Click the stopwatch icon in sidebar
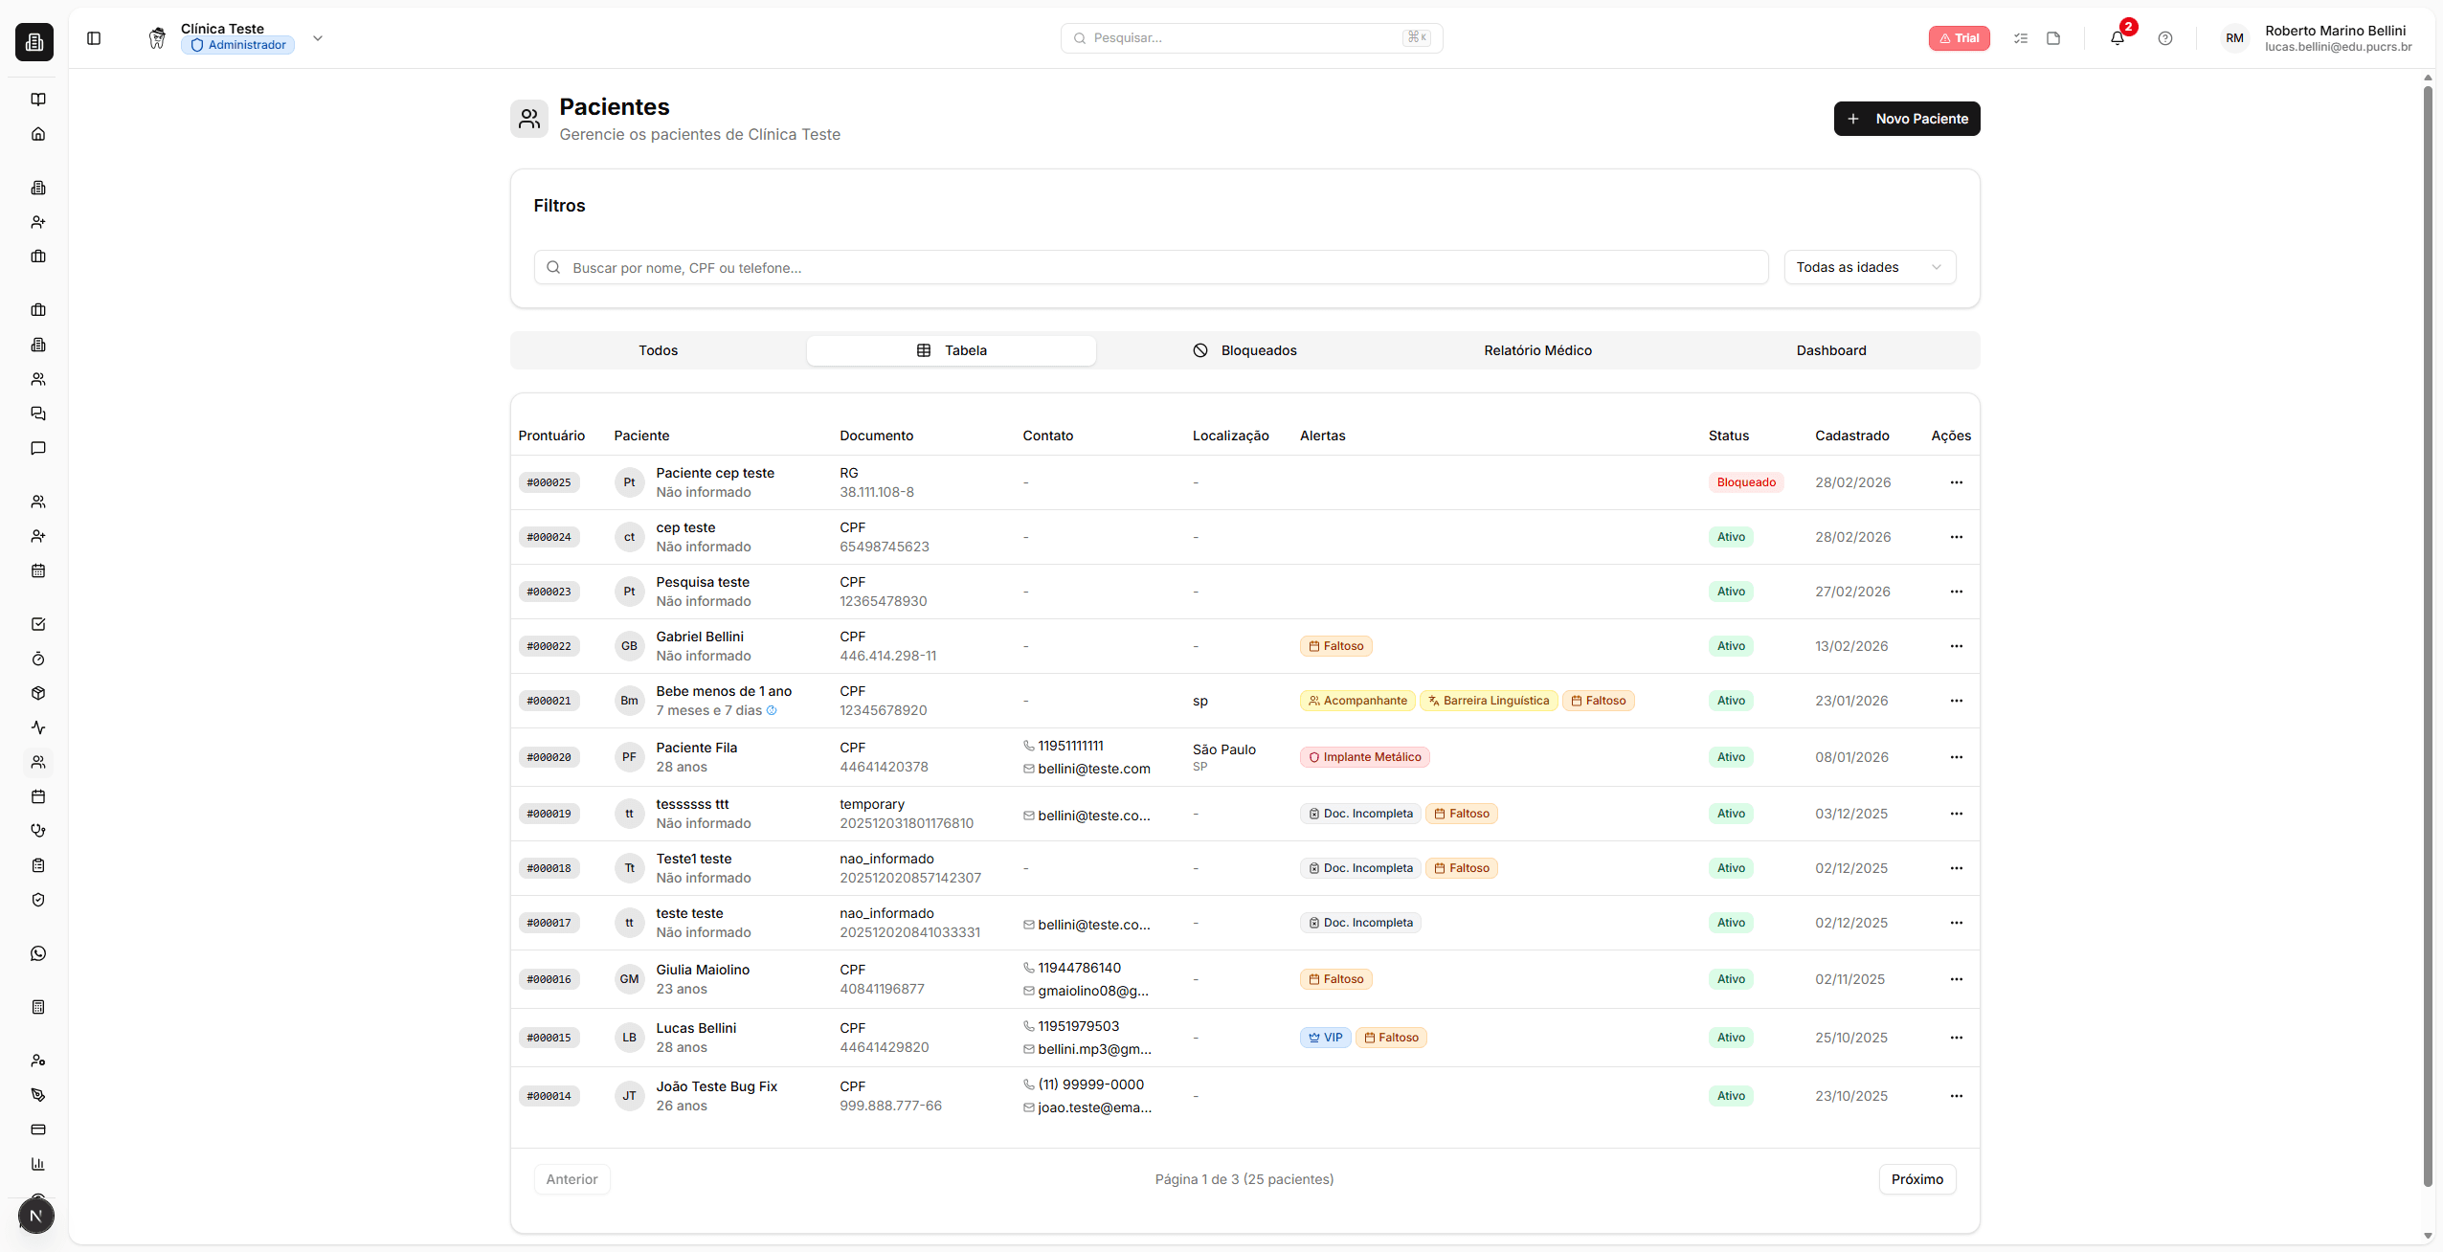Screen dimensions: 2443x1252 point(38,659)
